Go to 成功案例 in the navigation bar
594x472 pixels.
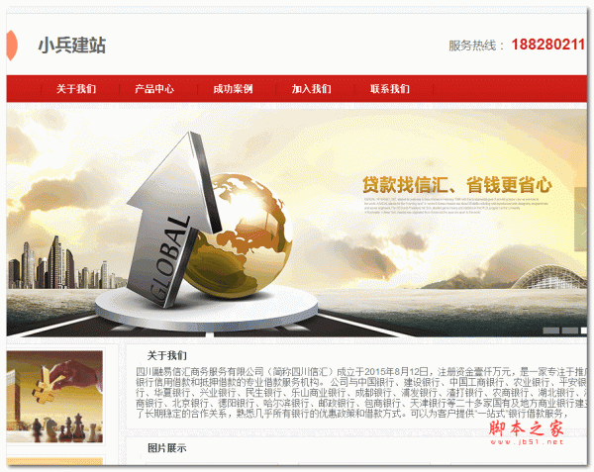point(233,89)
